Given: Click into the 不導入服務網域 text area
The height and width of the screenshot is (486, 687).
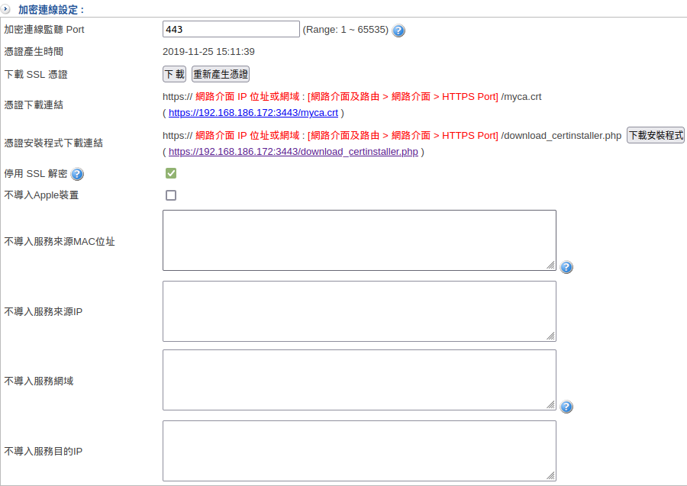Looking at the screenshot, I should pyautogui.click(x=359, y=379).
